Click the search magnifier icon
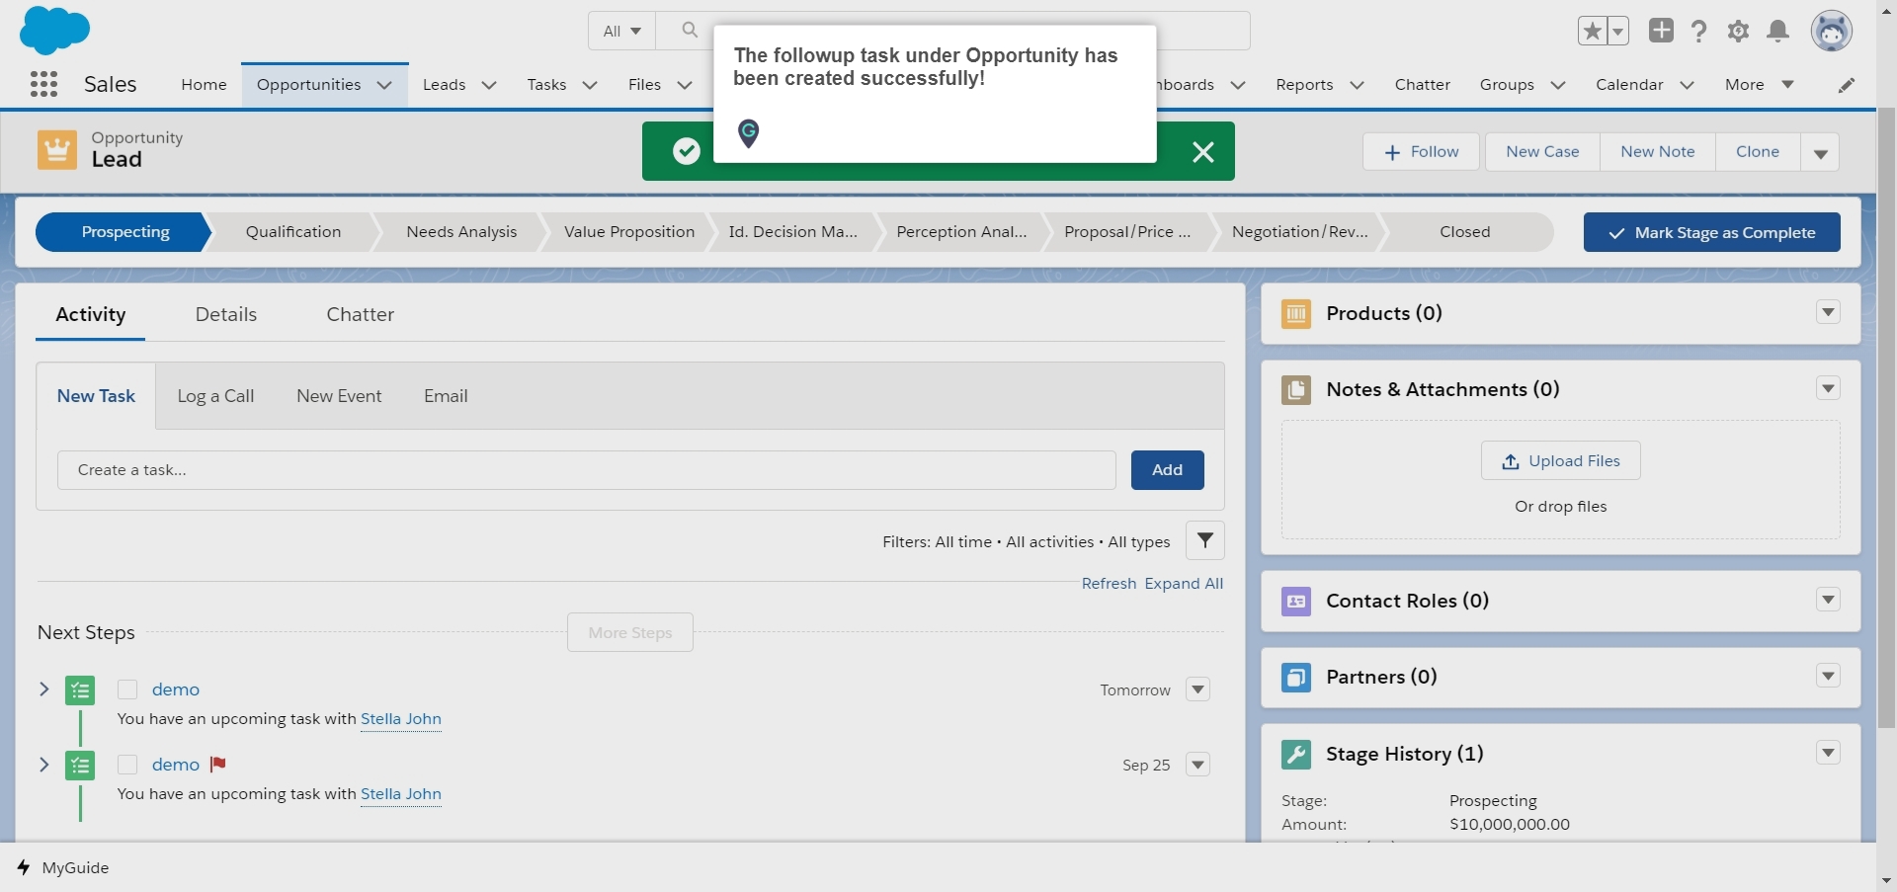Image resolution: width=1897 pixels, height=892 pixels. (690, 31)
